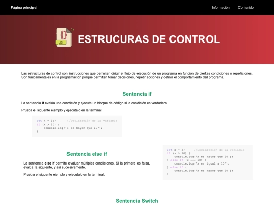This screenshot has height=205, width=274.
Task: Click the let x = 5 code block
Action: (x=208, y=162)
